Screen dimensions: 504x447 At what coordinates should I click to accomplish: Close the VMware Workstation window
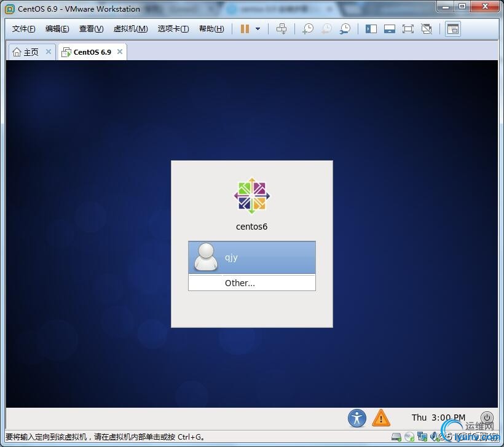click(x=485, y=7)
